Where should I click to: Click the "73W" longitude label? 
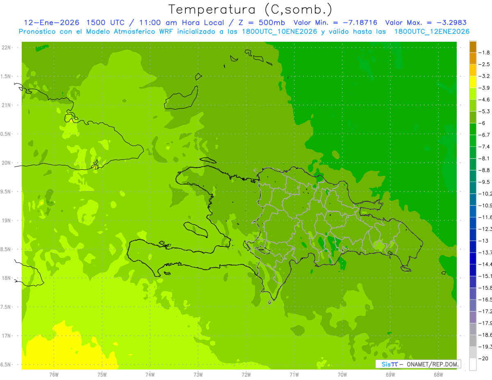click(x=198, y=374)
